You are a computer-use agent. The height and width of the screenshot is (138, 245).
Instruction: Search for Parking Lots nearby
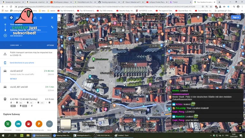(39, 124)
